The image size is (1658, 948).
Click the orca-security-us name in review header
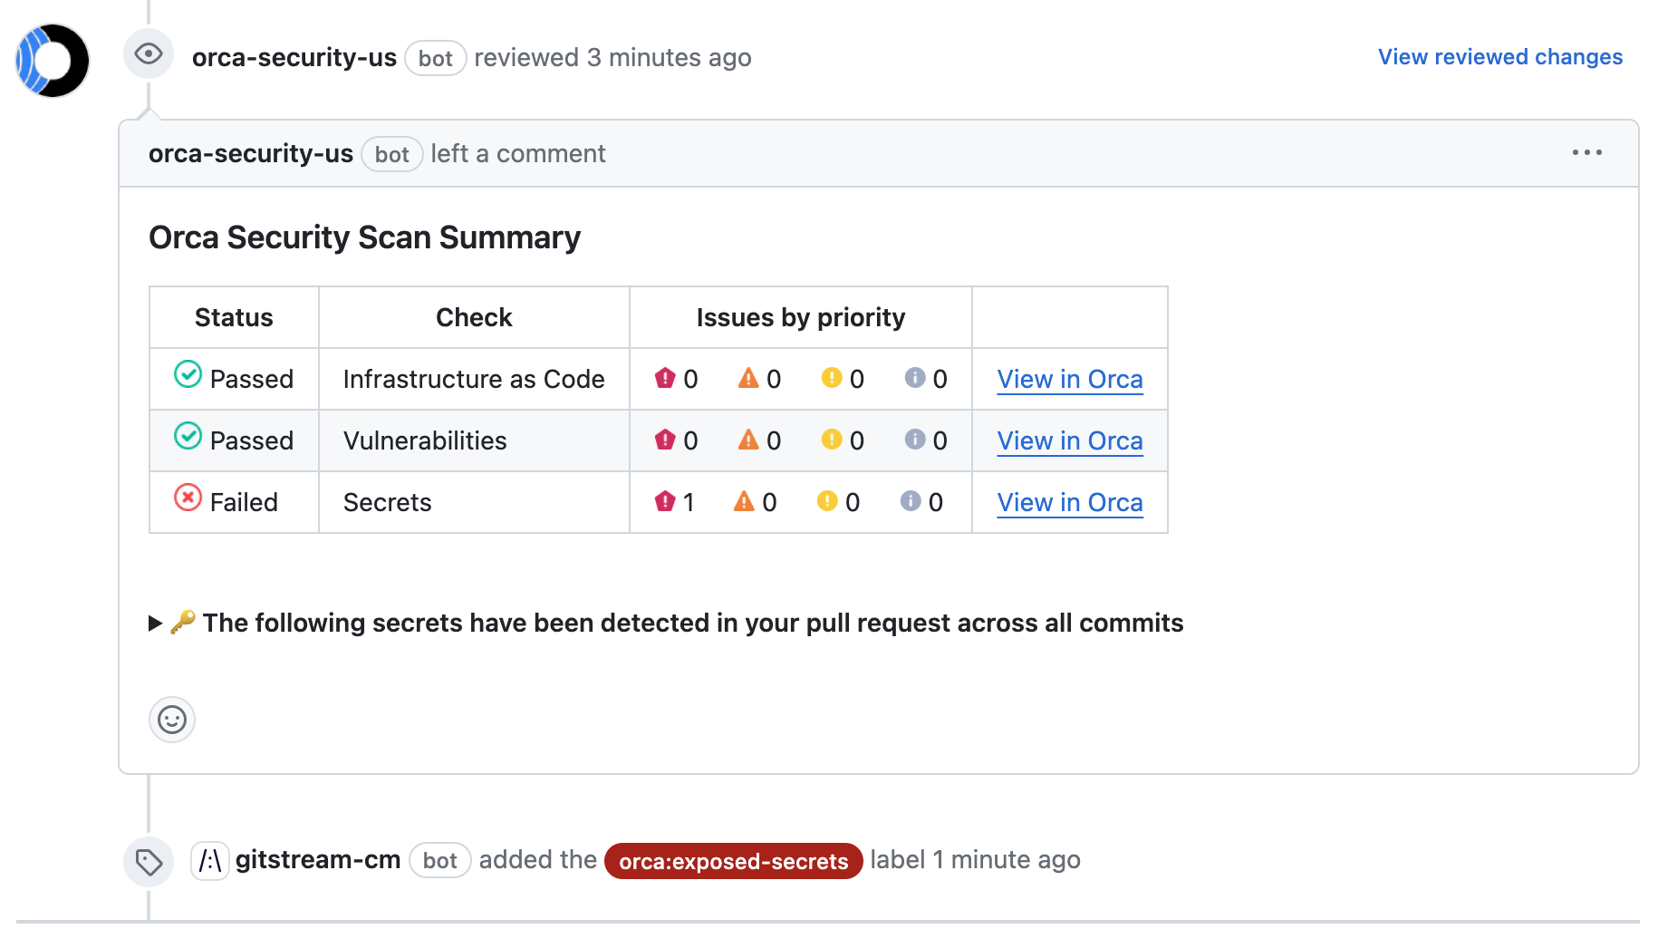point(294,58)
